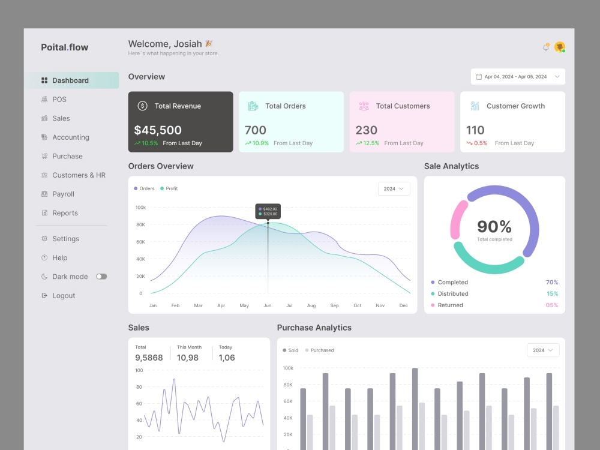Click the $45,500 revenue amount

pyautogui.click(x=158, y=130)
